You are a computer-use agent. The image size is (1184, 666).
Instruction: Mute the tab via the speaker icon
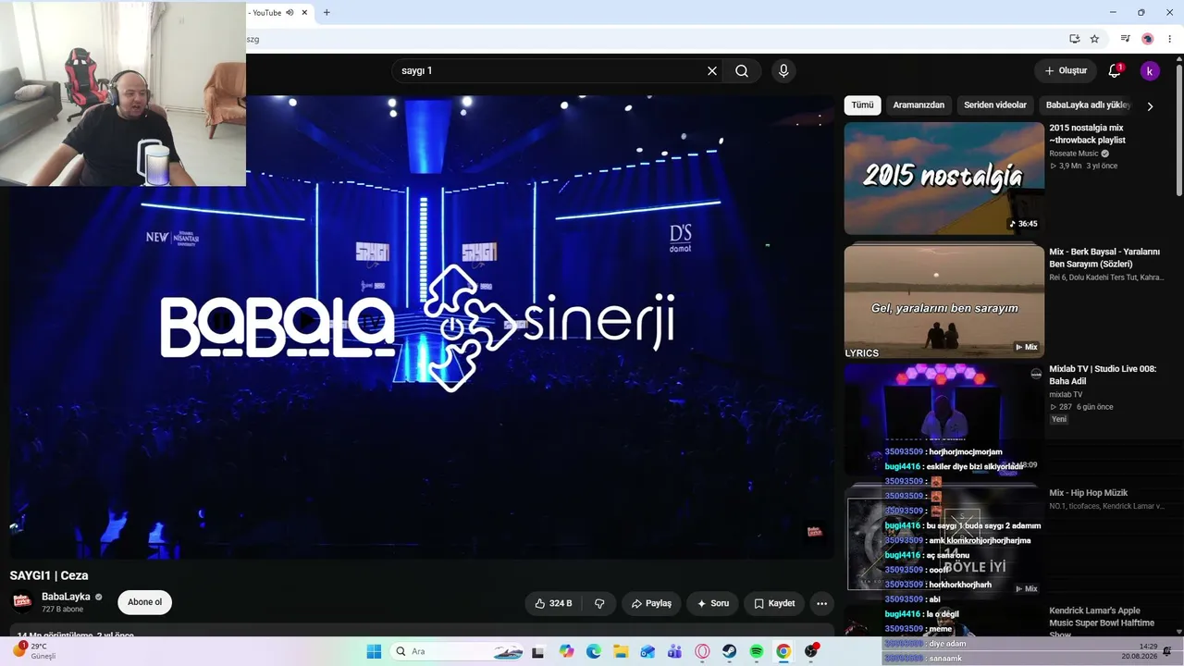[x=290, y=13]
